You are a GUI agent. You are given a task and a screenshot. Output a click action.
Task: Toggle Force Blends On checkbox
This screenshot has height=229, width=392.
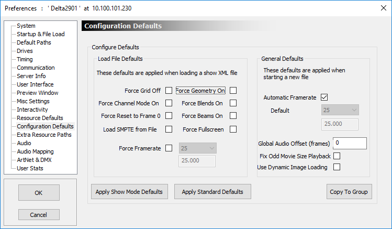[x=233, y=103]
